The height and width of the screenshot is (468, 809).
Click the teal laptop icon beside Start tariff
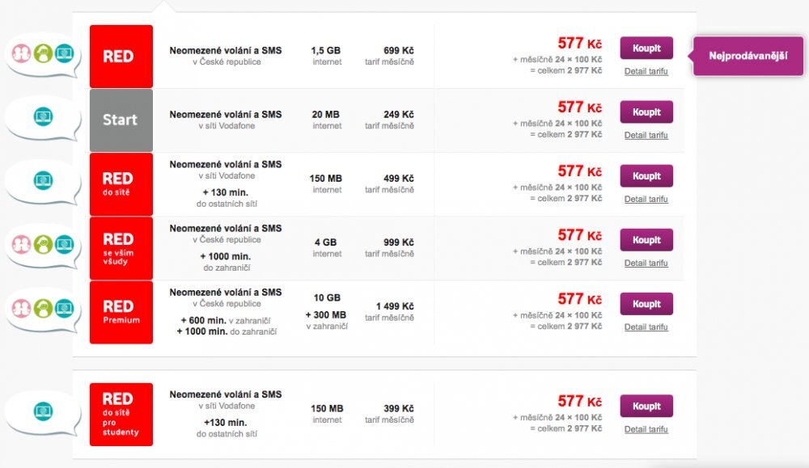point(42,117)
